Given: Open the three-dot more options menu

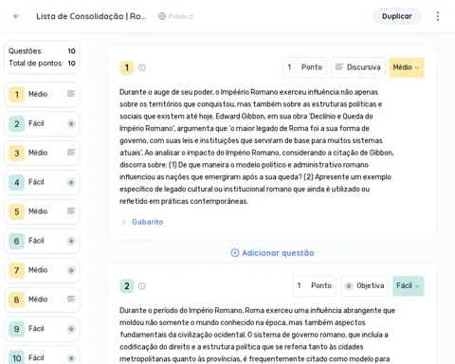Looking at the screenshot, I should [x=438, y=16].
